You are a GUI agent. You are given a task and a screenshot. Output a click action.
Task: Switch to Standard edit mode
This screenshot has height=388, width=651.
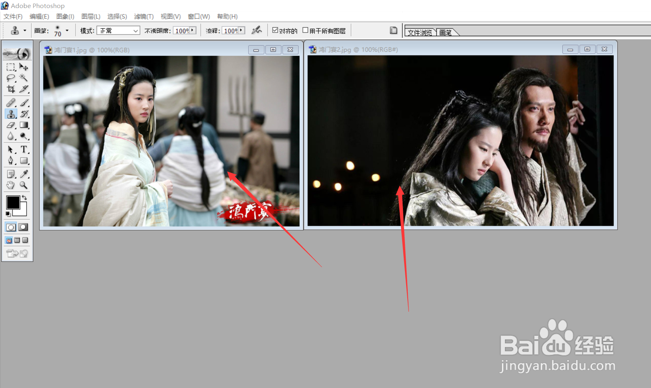coord(11,227)
